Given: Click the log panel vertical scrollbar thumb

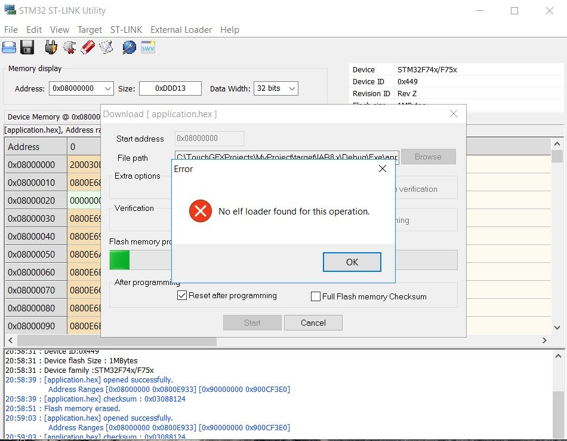Looking at the screenshot, I should (x=557, y=415).
